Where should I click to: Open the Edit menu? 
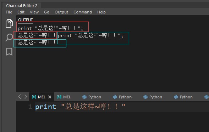click(x=21, y=12)
